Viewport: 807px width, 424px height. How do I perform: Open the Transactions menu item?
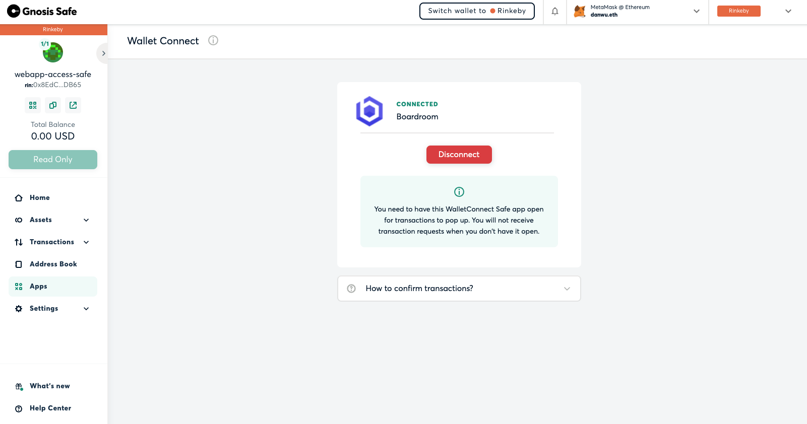[53, 242]
